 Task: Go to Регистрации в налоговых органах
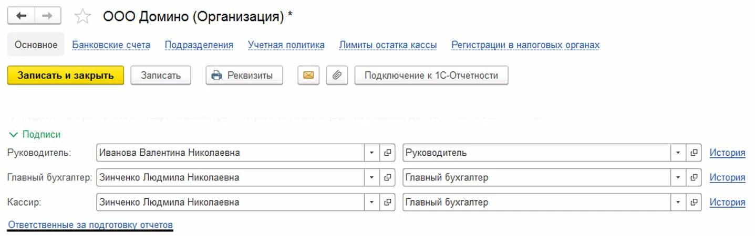525,45
